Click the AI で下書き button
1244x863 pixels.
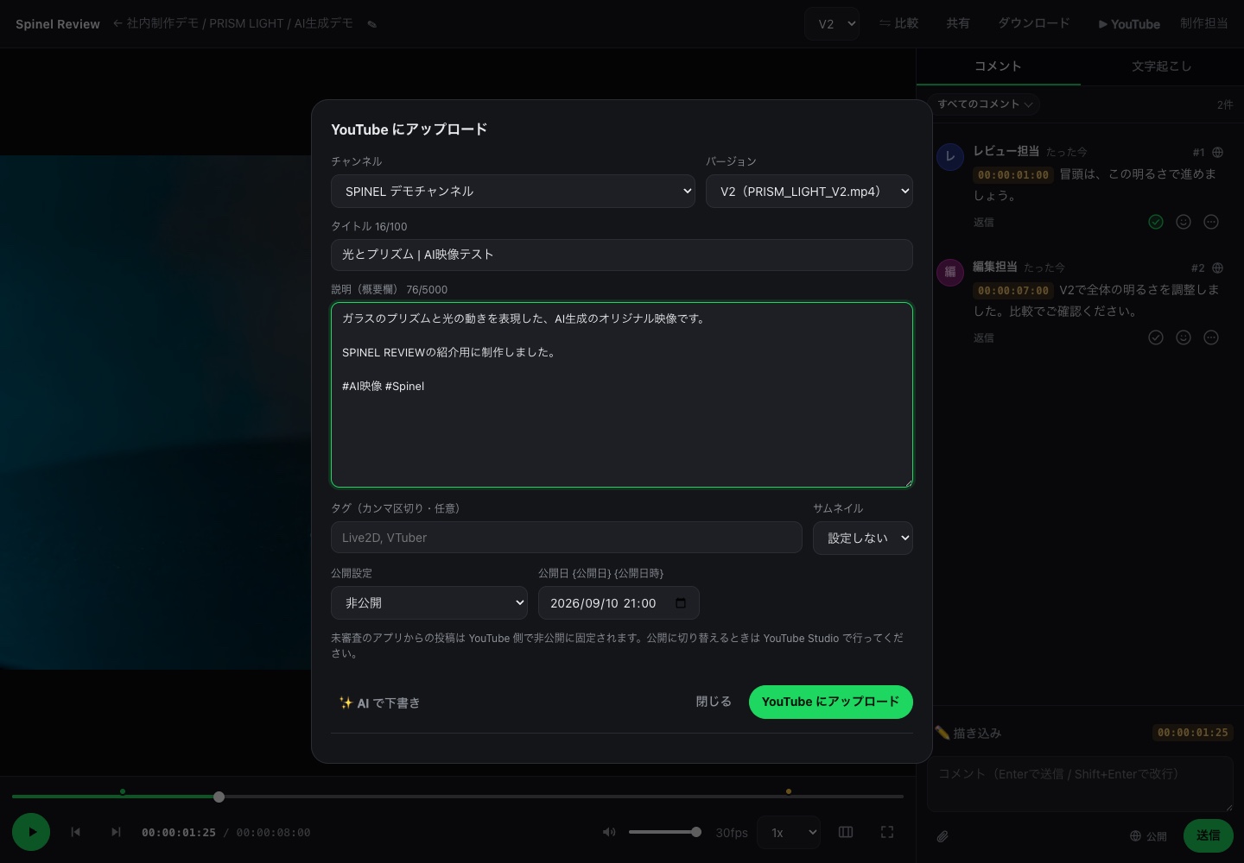tap(380, 702)
